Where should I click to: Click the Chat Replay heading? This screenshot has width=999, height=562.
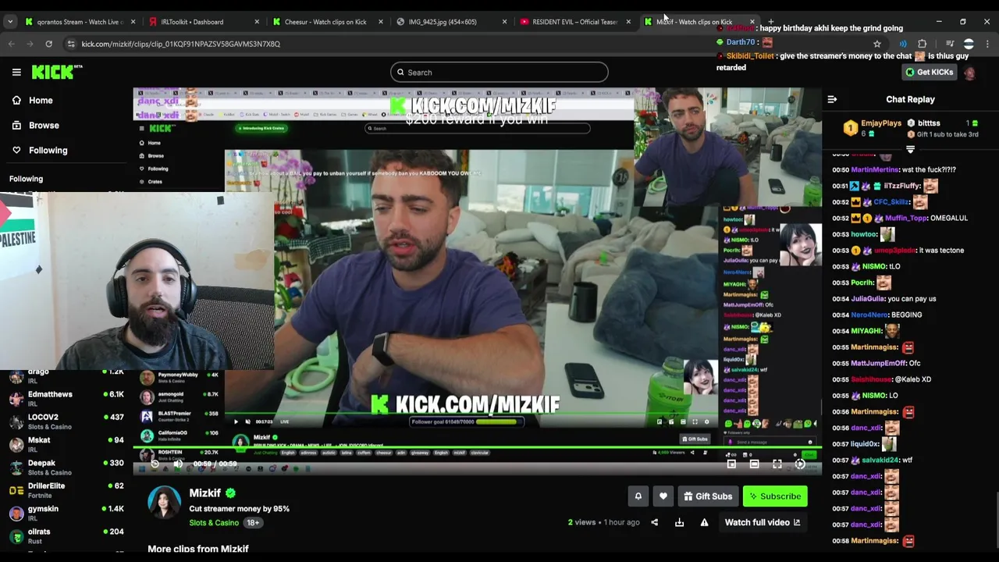point(910,99)
